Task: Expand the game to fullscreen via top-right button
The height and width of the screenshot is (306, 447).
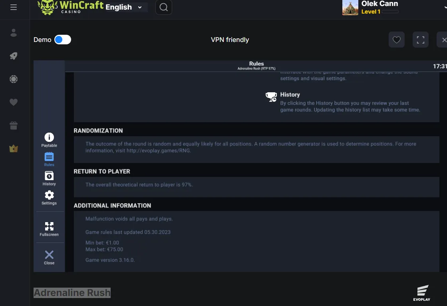Action: pyautogui.click(x=421, y=40)
